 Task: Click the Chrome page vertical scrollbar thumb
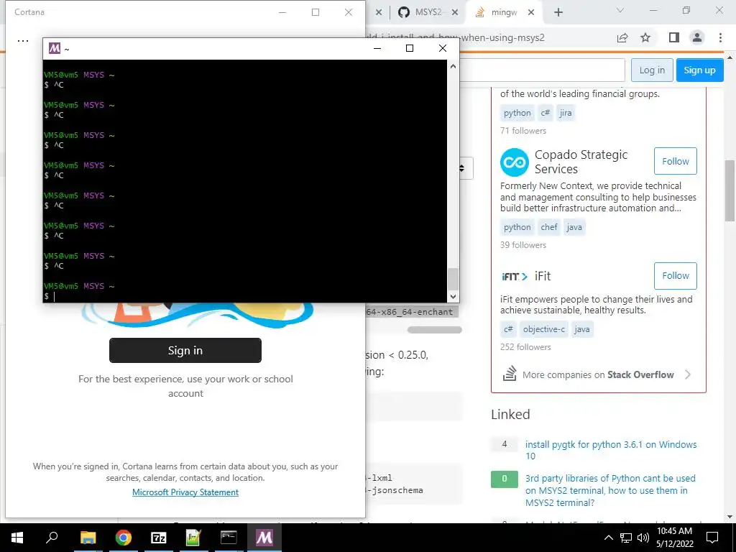point(730,190)
